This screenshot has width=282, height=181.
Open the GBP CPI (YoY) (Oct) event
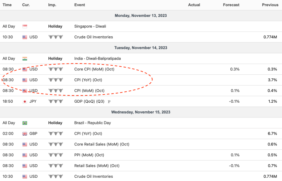click(x=88, y=134)
